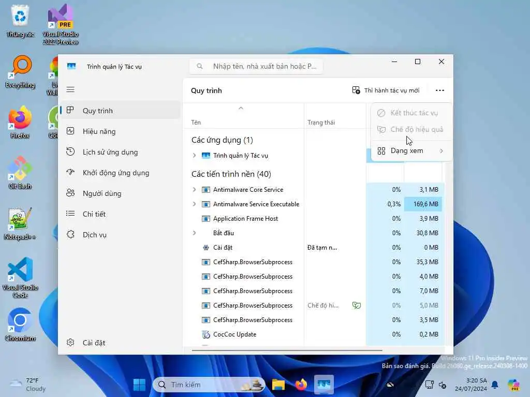Expand the Trình quản lý Tác vụ app row

[x=194, y=155]
